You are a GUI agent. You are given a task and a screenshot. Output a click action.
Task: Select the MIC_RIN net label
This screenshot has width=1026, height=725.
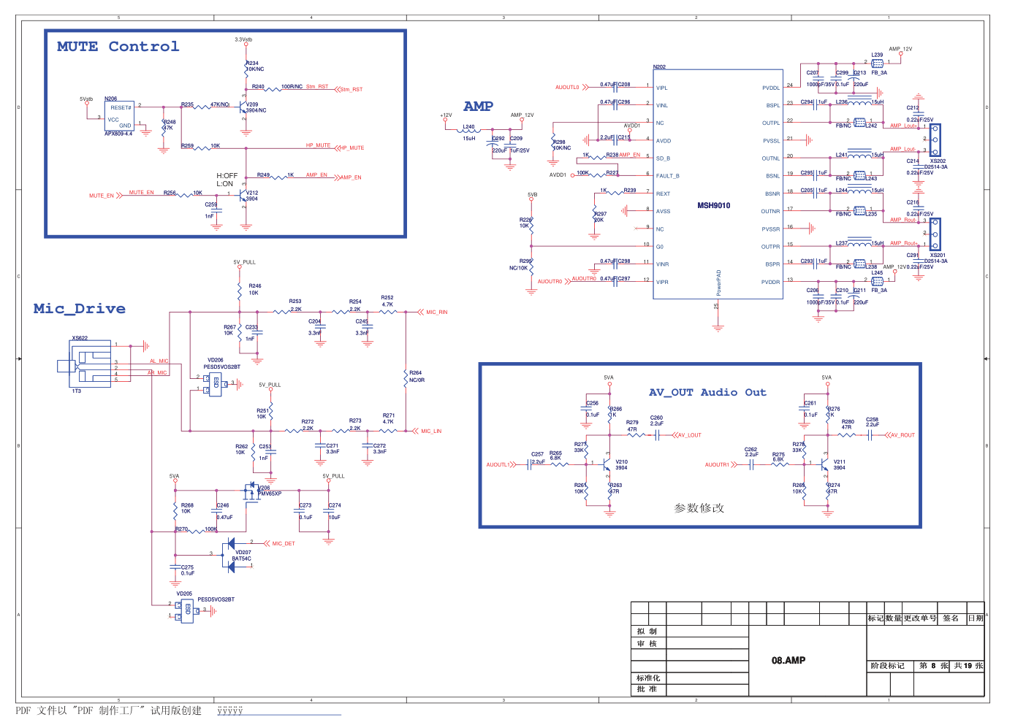pos(436,312)
